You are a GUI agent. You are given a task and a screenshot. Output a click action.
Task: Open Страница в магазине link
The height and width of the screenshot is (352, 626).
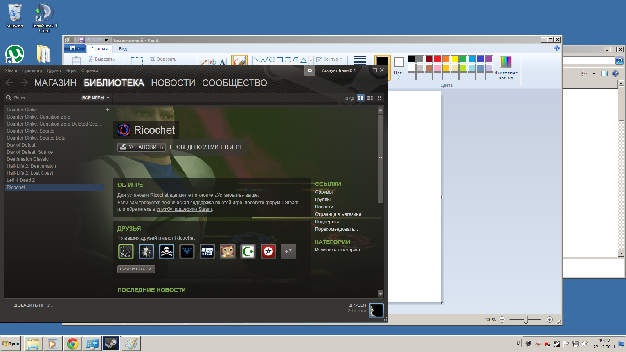click(338, 214)
